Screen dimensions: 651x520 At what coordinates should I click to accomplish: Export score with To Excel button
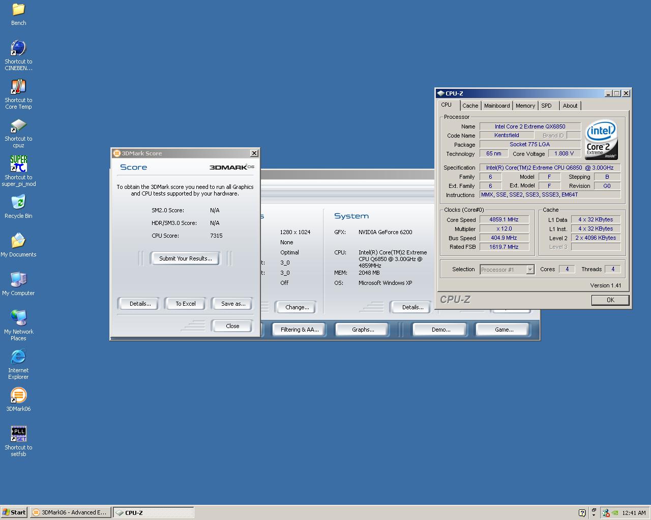point(186,304)
